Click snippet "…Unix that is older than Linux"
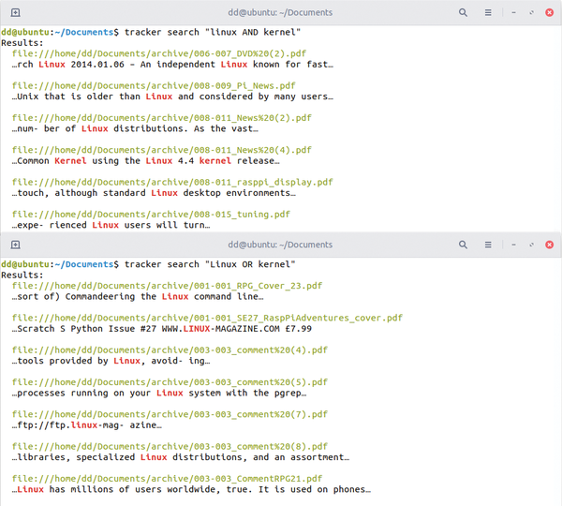Viewport: 562px width, 506px height. [x=172, y=97]
